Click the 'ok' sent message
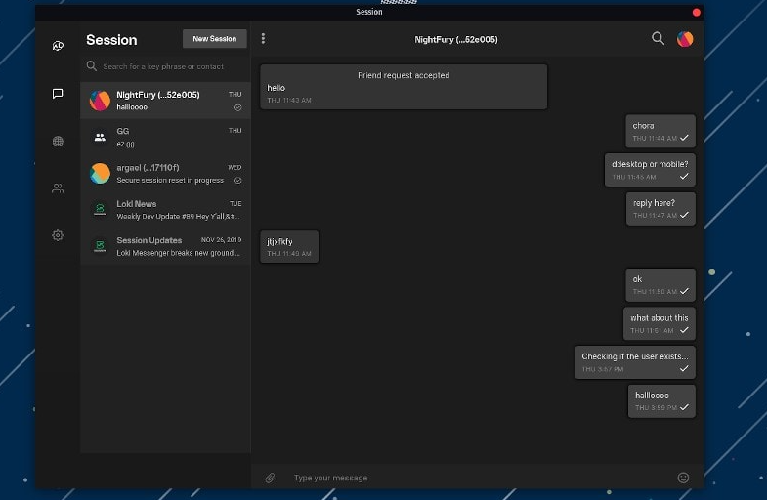This screenshot has height=500, width=767. 660,285
